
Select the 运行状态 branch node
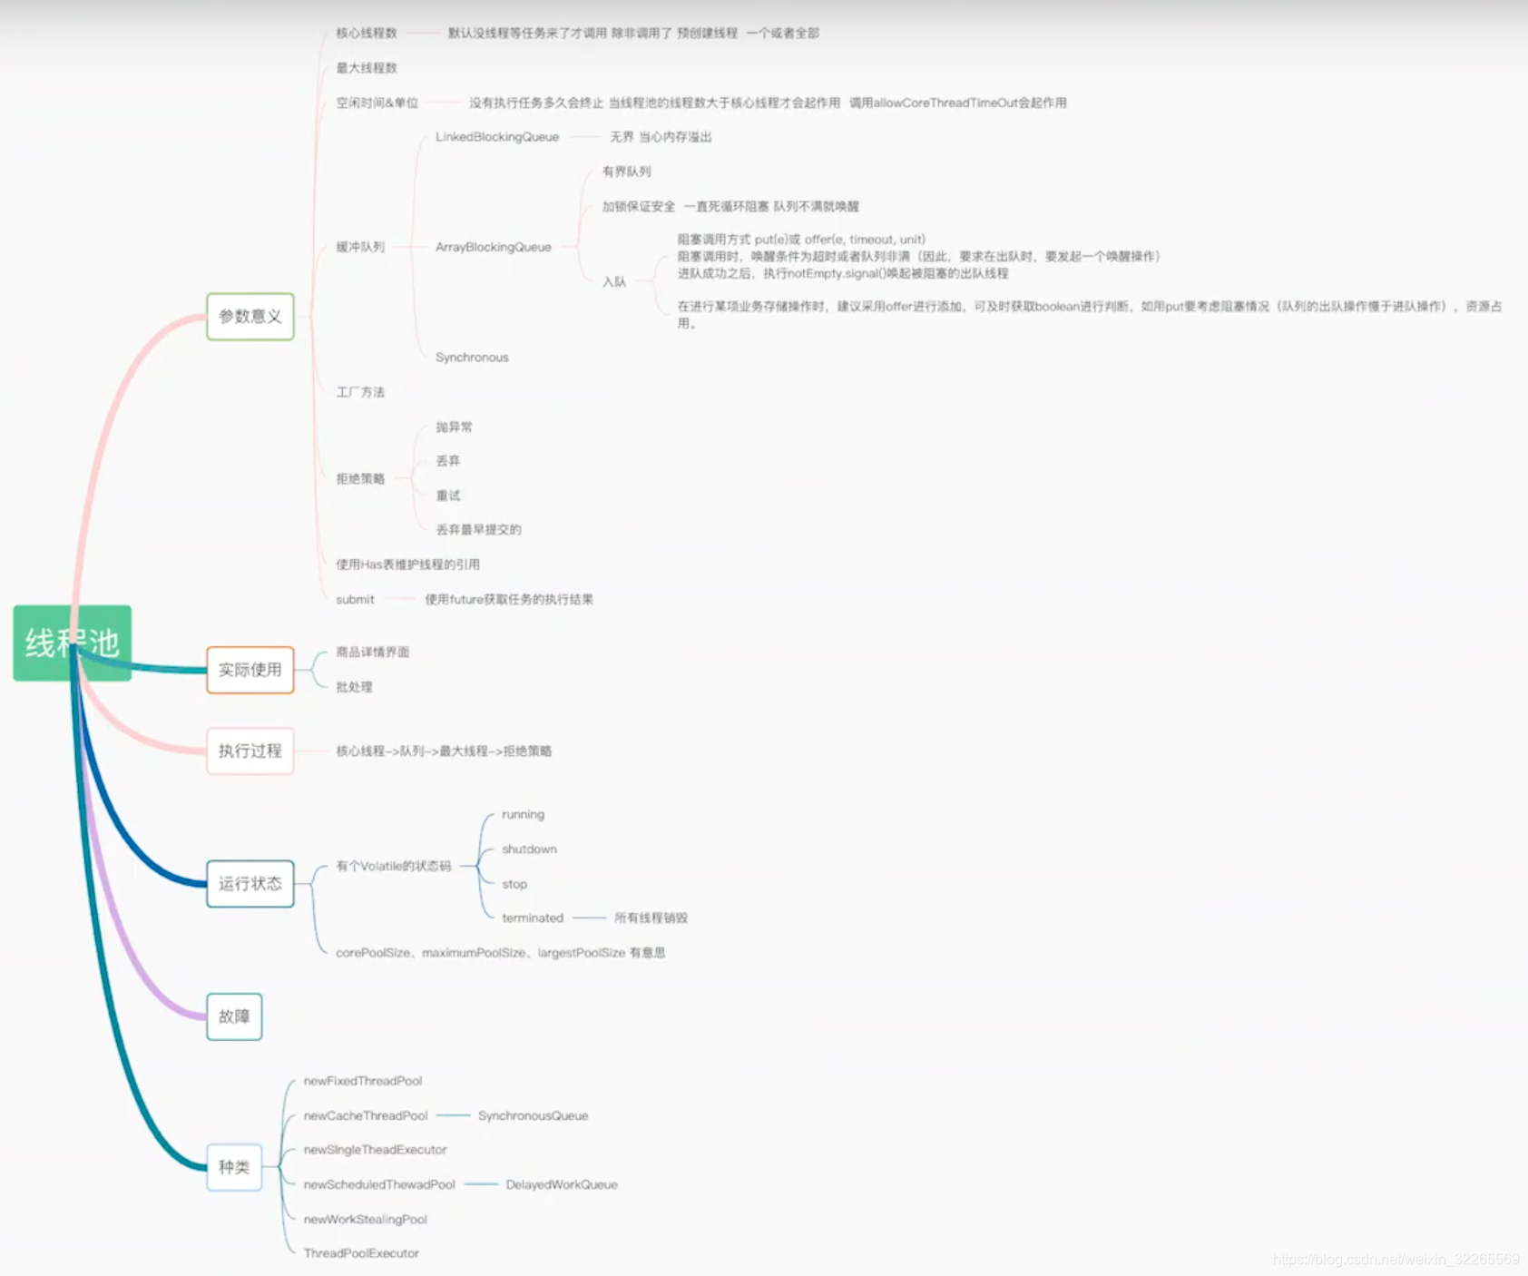pos(250,884)
